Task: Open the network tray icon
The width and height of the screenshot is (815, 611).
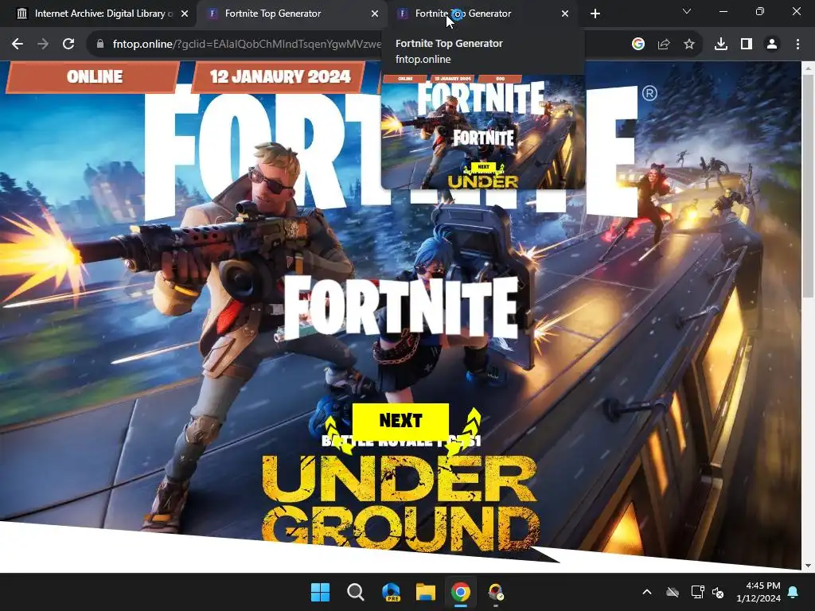Action: 697,592
